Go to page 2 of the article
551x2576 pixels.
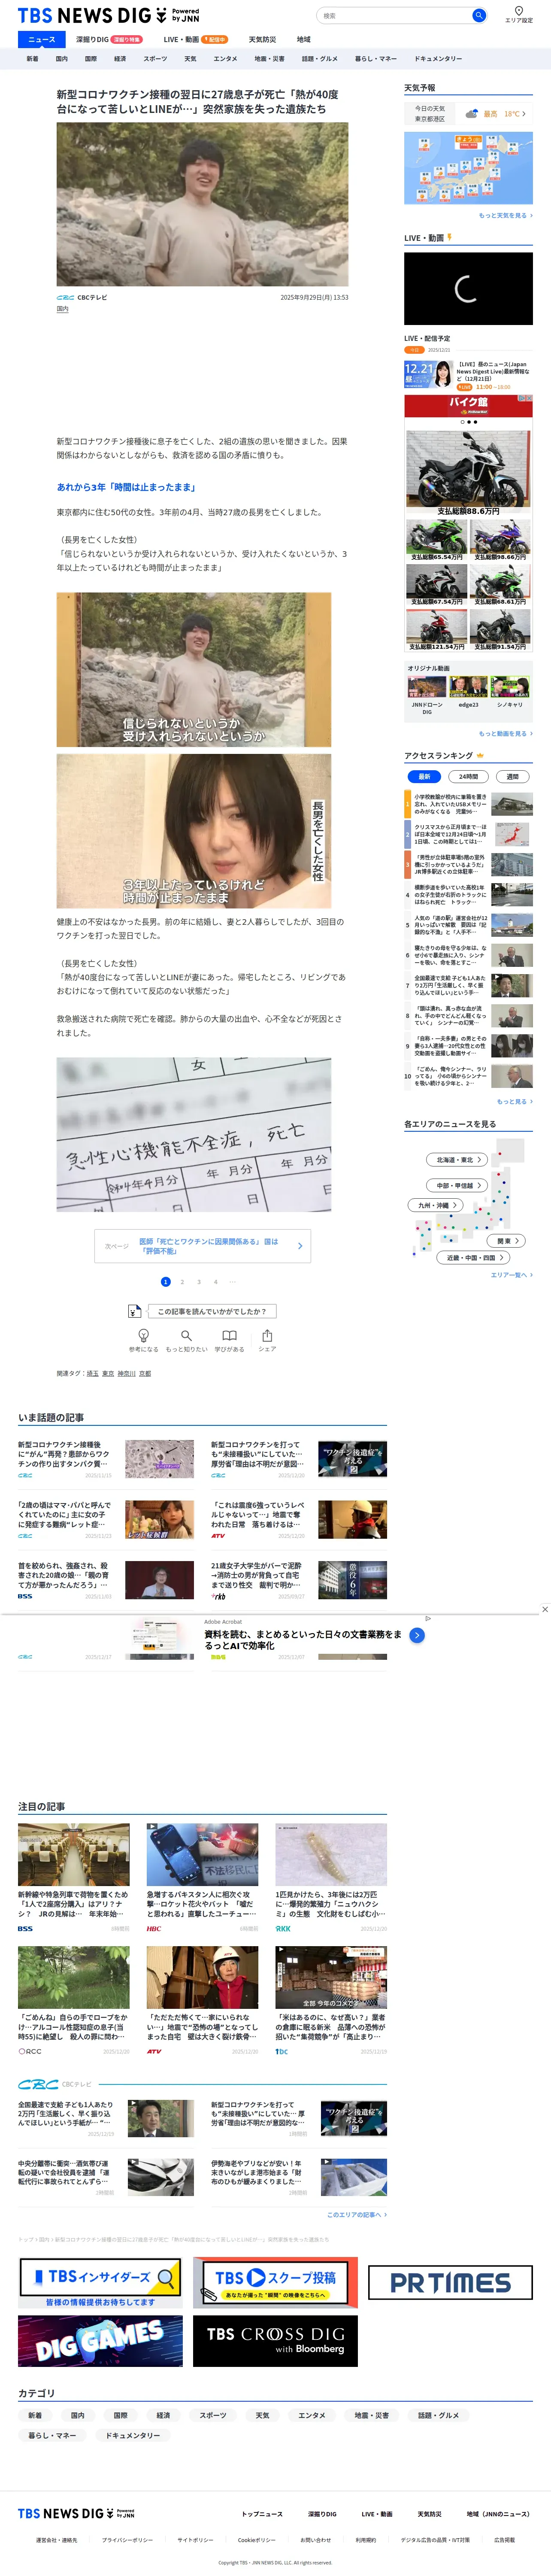point(182,1282)
